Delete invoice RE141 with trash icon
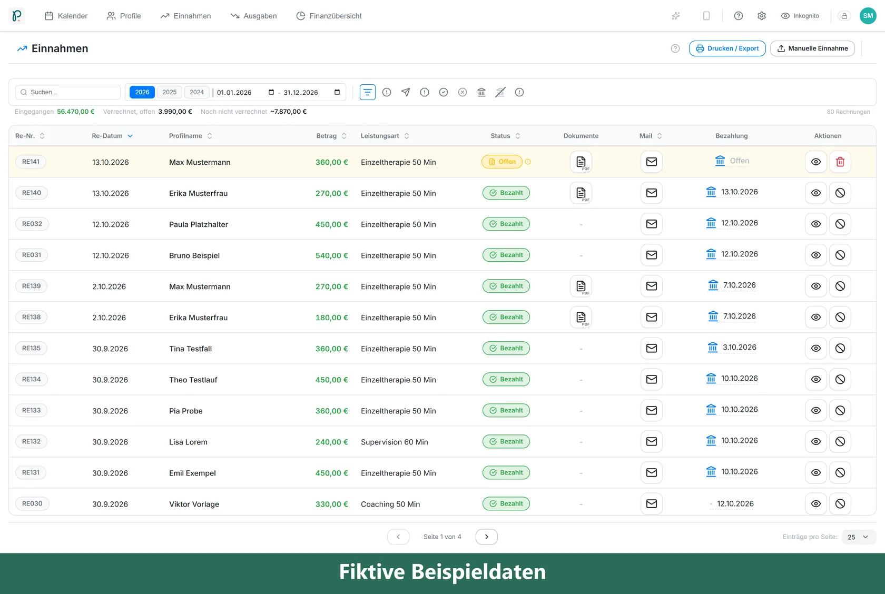The width and height of the screenshot is (885, 594). 840,162
